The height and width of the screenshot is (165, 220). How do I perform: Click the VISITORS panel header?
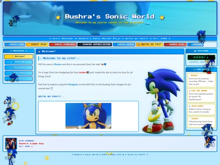coord(201,51)
